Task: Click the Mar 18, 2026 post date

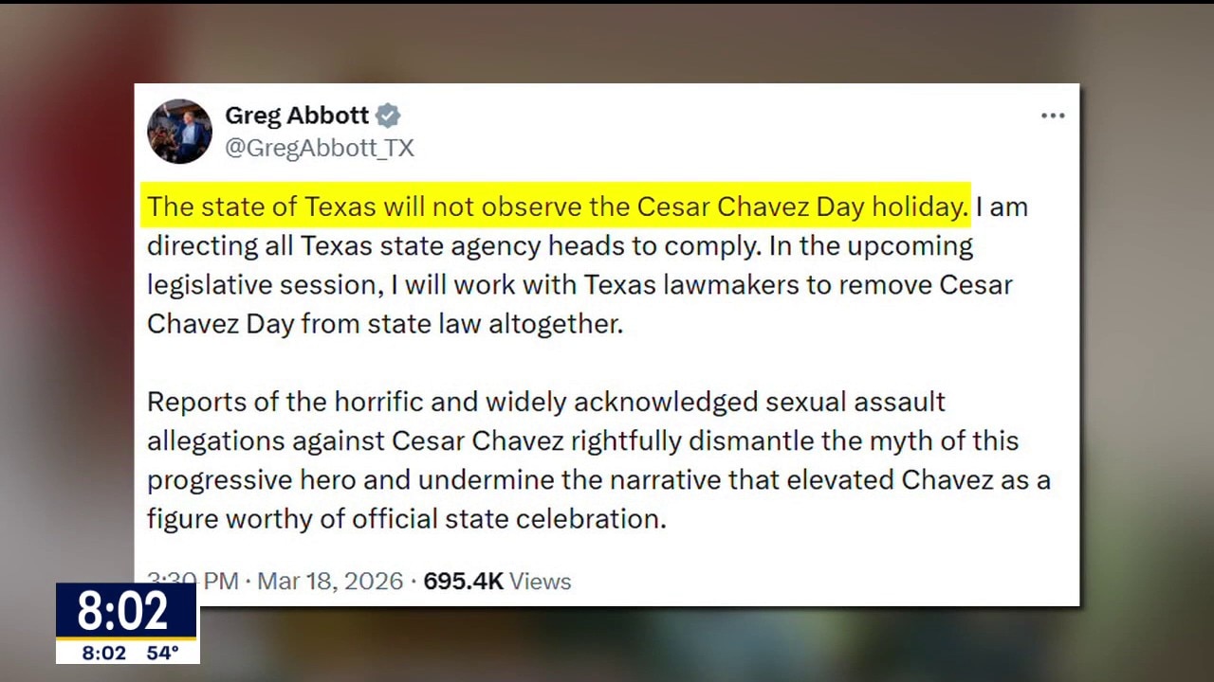Action: click(330, 581)
